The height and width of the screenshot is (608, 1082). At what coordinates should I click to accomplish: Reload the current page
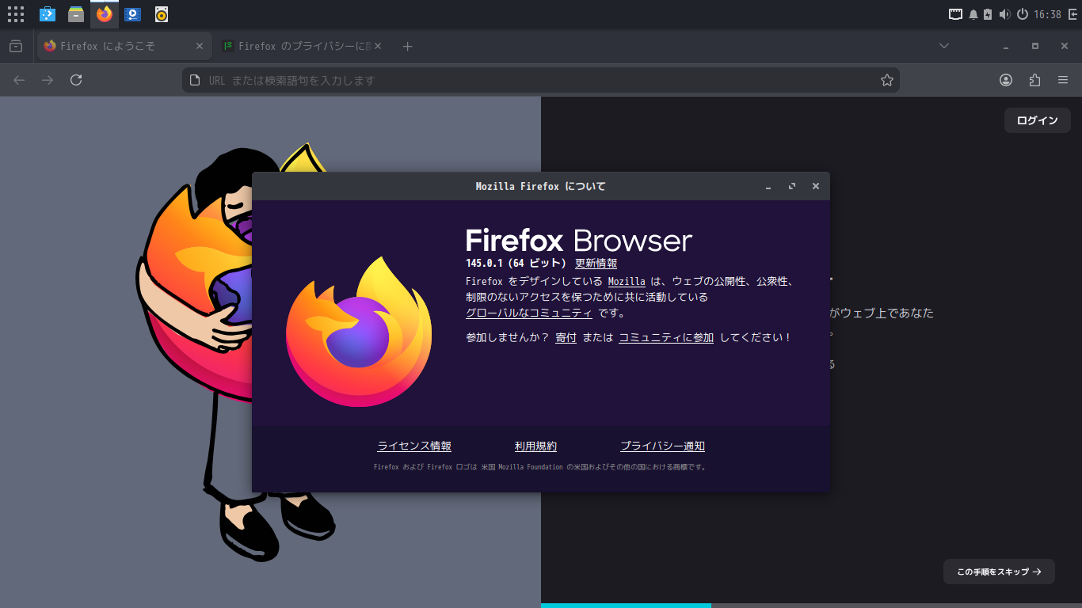pos(76,80)
